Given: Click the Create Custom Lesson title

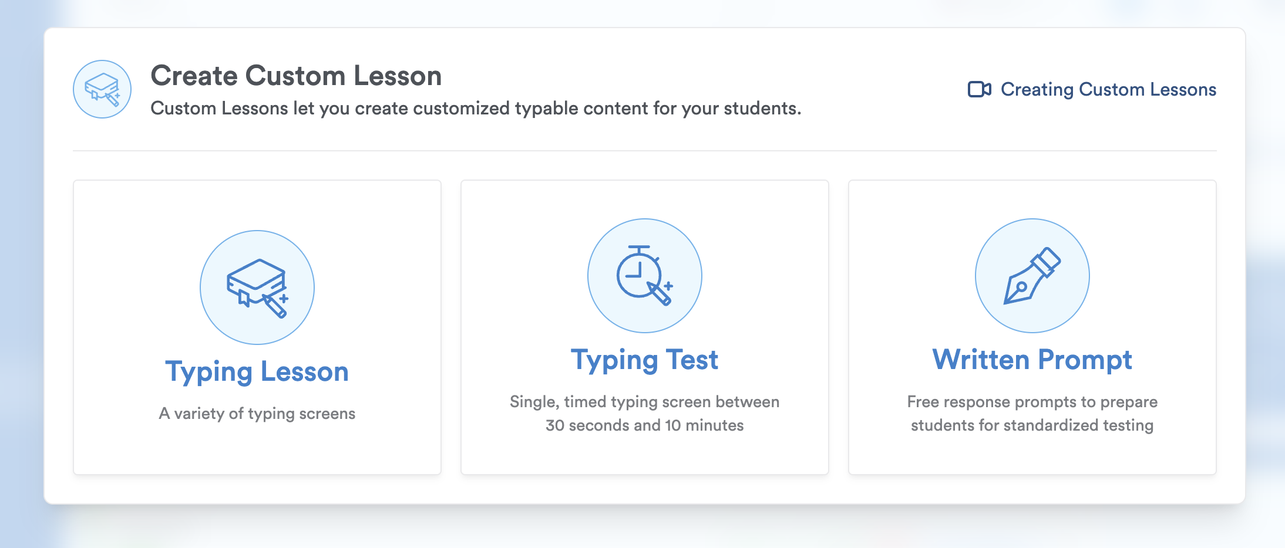Looking at the screenshot, I should coord(296,76).
